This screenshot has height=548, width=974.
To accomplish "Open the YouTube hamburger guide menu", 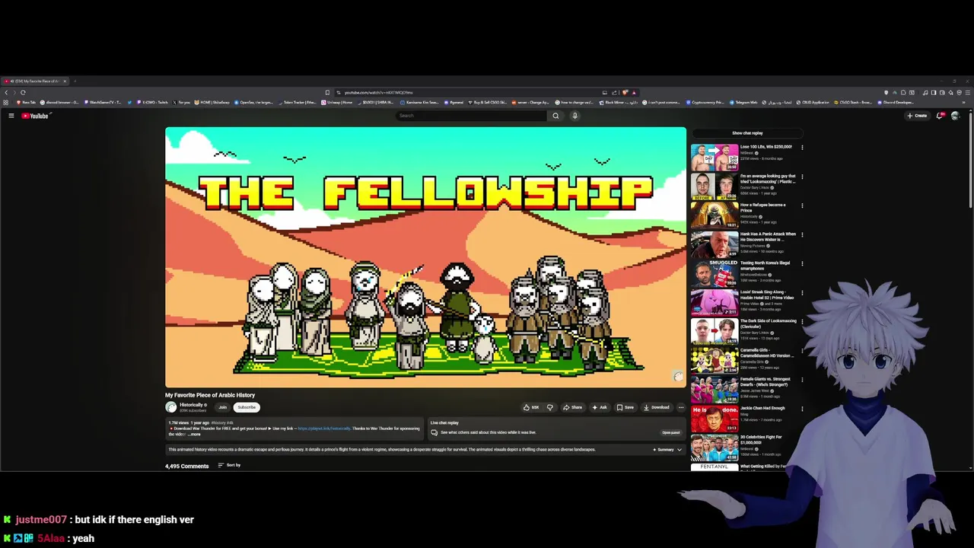I will click(x=11, y=116).
